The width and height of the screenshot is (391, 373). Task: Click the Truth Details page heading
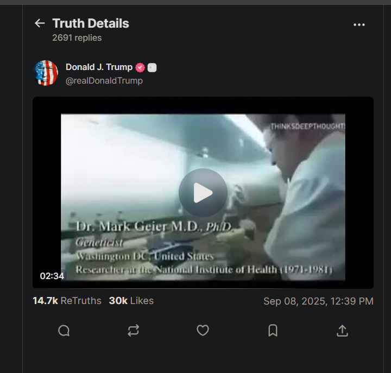[x=91, y=23]
